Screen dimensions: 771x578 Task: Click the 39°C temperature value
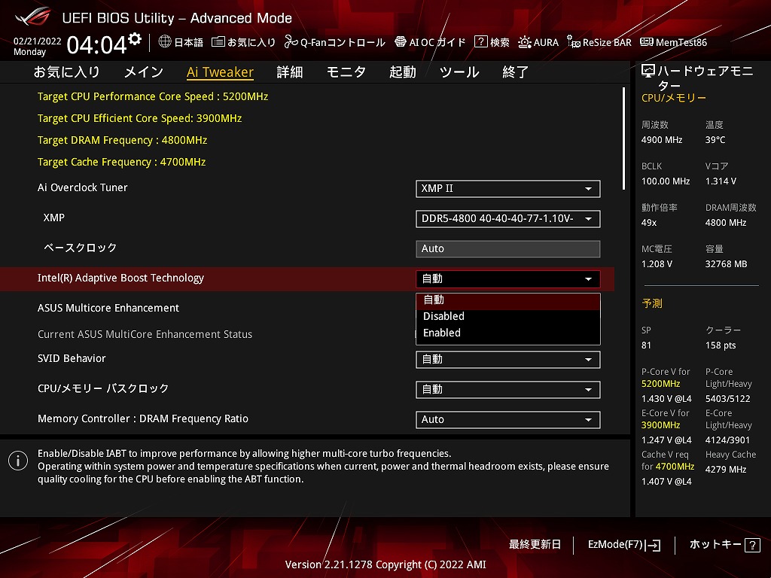715,140
